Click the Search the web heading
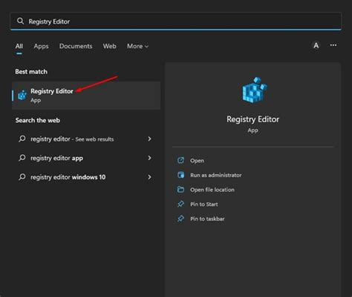This screenshot has height=297, width=352. (38, 120)
